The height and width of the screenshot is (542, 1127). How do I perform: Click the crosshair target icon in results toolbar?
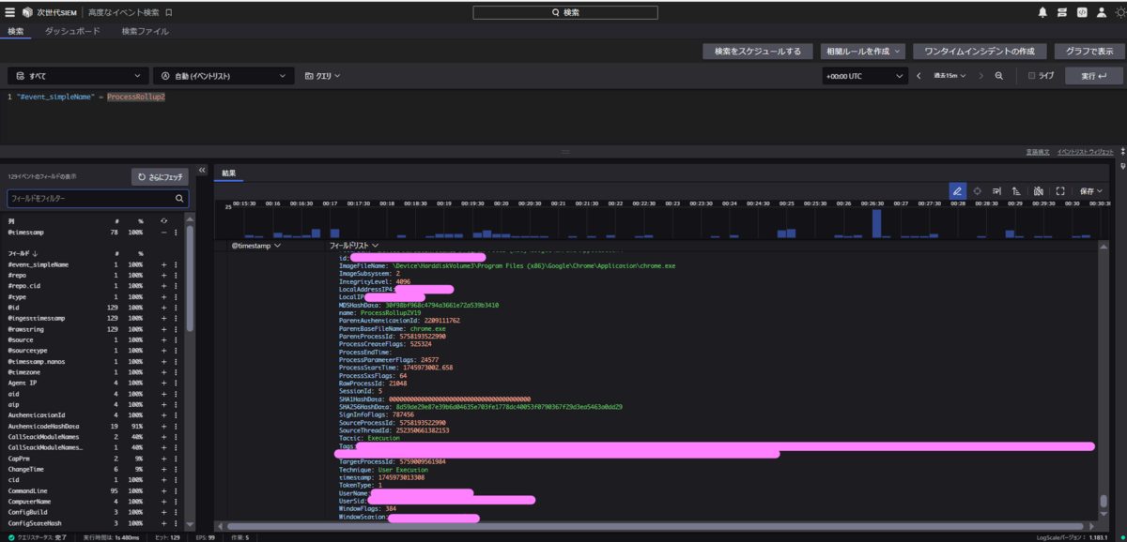point(977,190)
